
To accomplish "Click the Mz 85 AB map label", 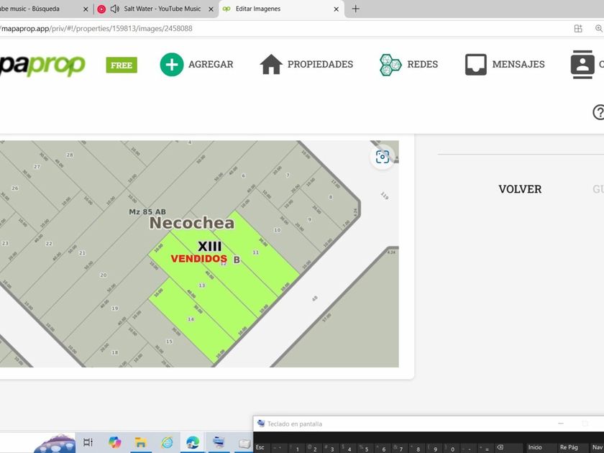I will tap(147, 212).
